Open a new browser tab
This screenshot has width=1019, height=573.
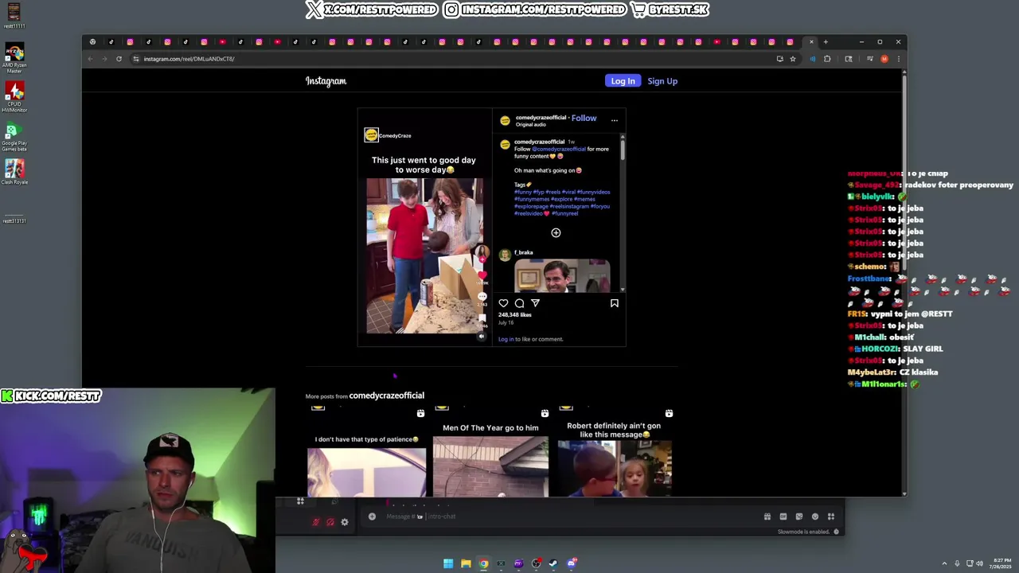point(826,42)
